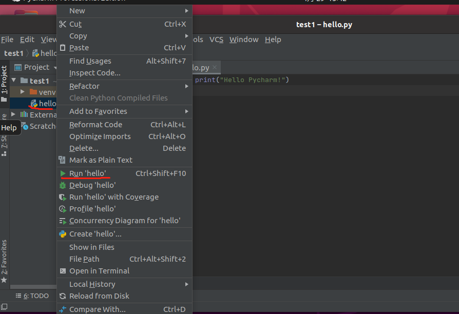The image size is (459, 314).
Task: Choose Delete... from context menu
Action: [x=124, y=148]
